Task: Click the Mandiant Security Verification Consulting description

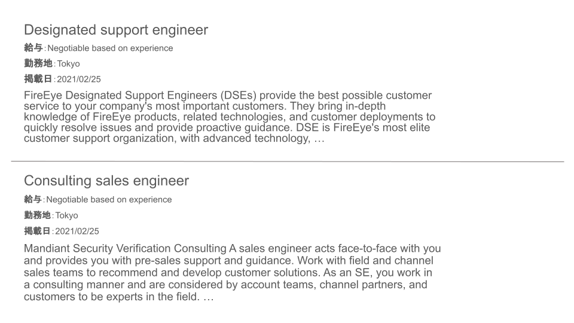Action: coord(233,273)
